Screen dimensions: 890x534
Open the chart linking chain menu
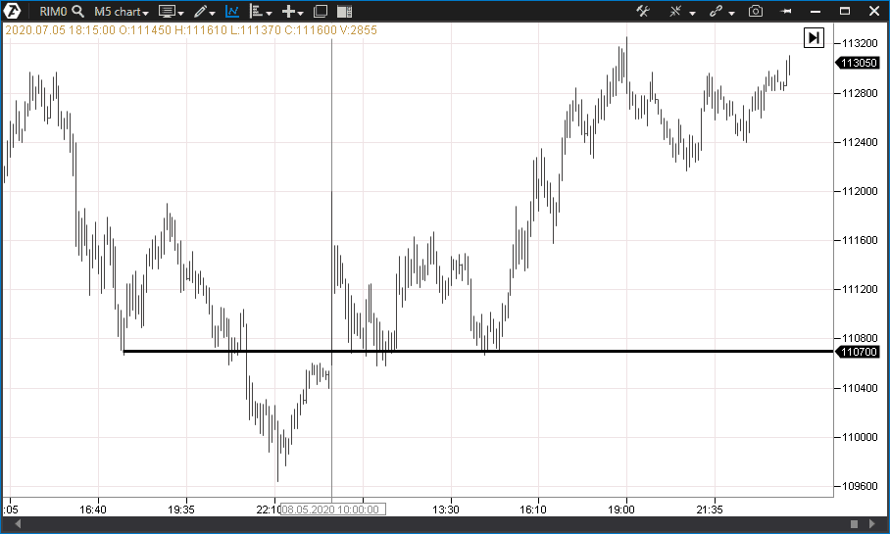pyautogui.click(x=720, y=12)
